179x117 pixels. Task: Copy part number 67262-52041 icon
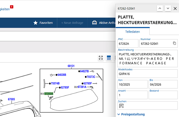[x=175, y=43]
